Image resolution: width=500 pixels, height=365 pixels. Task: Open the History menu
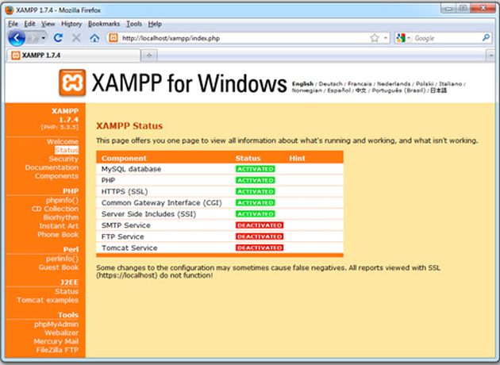[71, 24]
